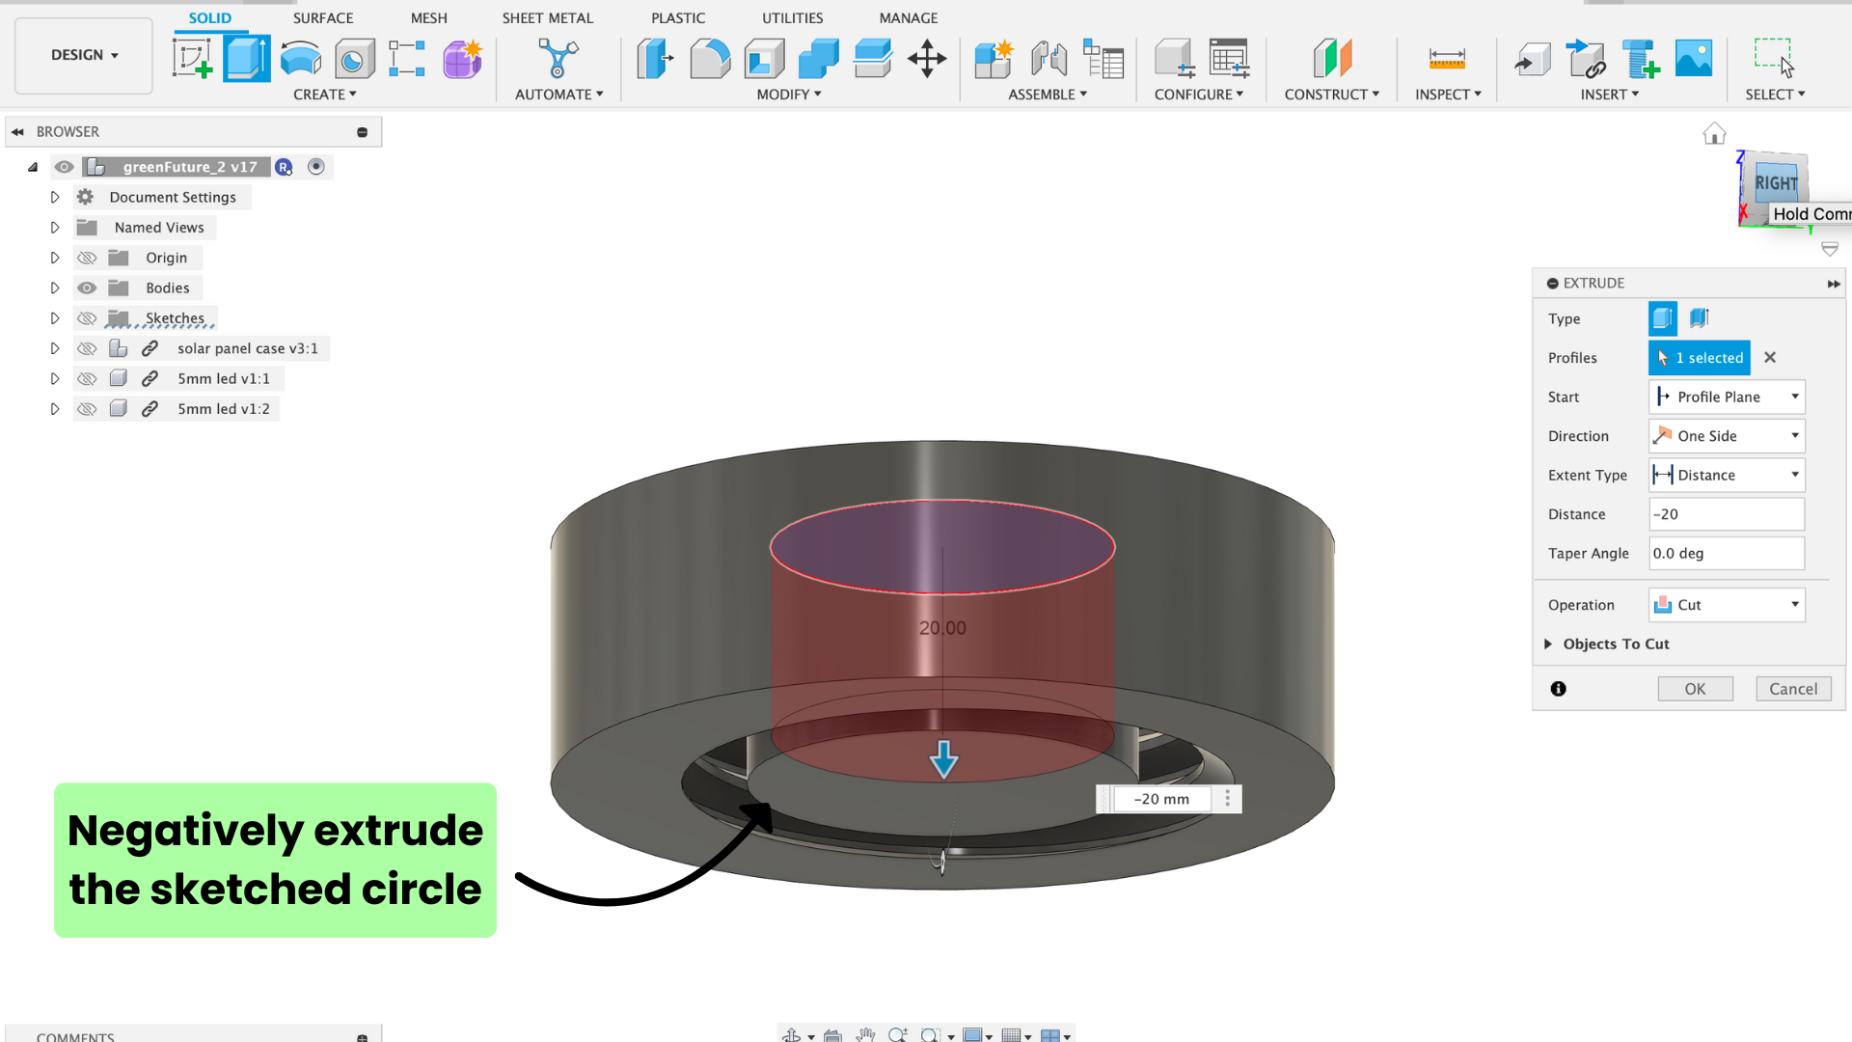Viewport: 1852px width, 1042px height.
Task: Show the 5mm led v1:2 component
Action: (x=87, y=409)
